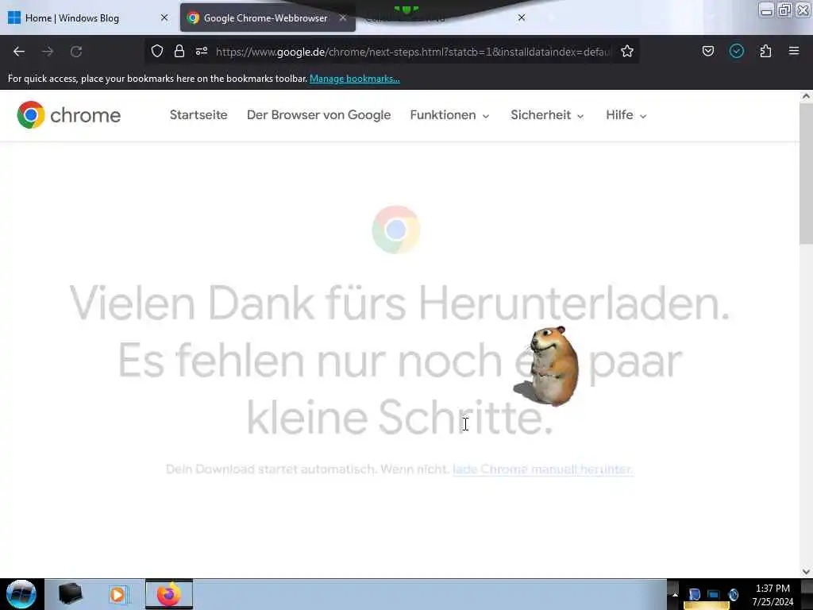Click the blue checkmark extension icon
The width and height of the screenshot is (813, 610).
[x=736, y=51]
